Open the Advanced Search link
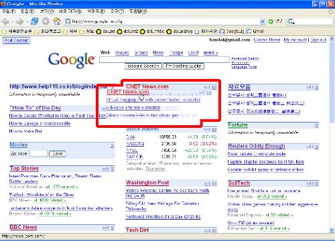Image resolution: width=335 pixels, height=241 pixels. click(x=245, y=58)
